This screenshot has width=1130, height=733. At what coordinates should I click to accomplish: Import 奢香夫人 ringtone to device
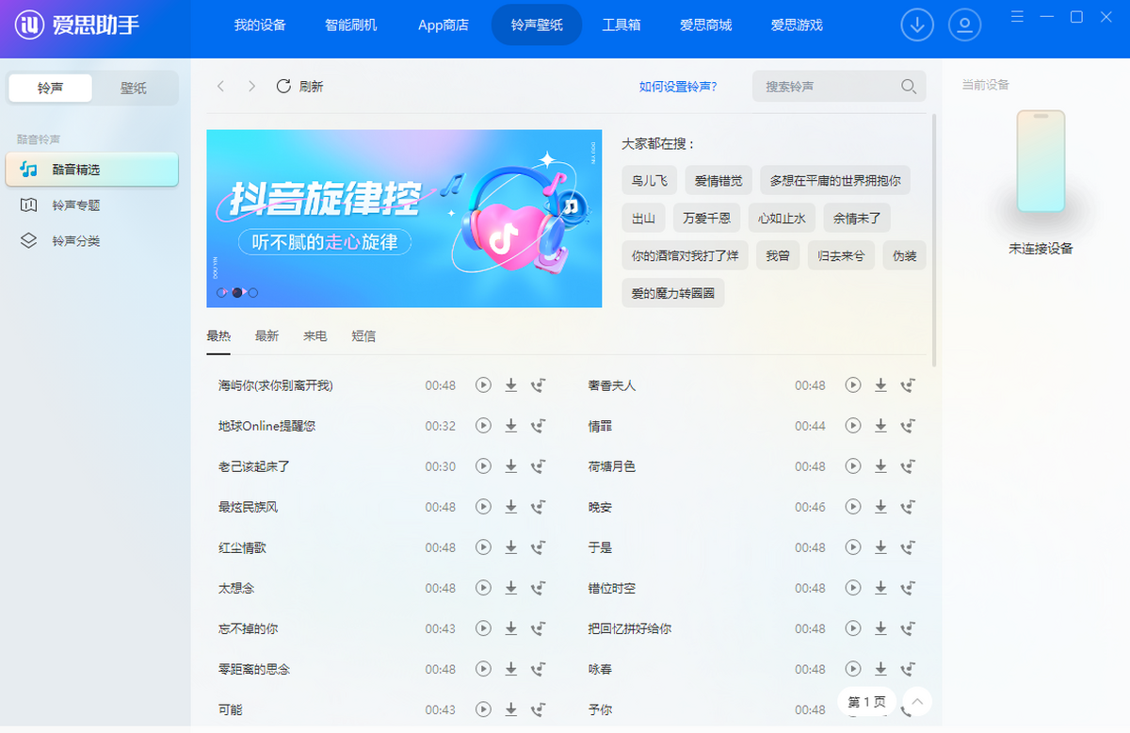(x=909, y=385)
